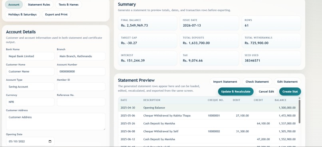This screenshot has height=147, width=322.
Task: Click Cheque Withdrawal by Kabita Thapa row
Action: click(x=208, y=116)
